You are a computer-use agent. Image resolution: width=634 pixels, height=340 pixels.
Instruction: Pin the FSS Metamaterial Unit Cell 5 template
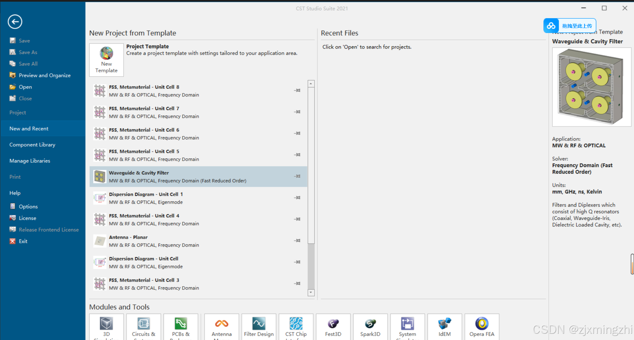297,155
